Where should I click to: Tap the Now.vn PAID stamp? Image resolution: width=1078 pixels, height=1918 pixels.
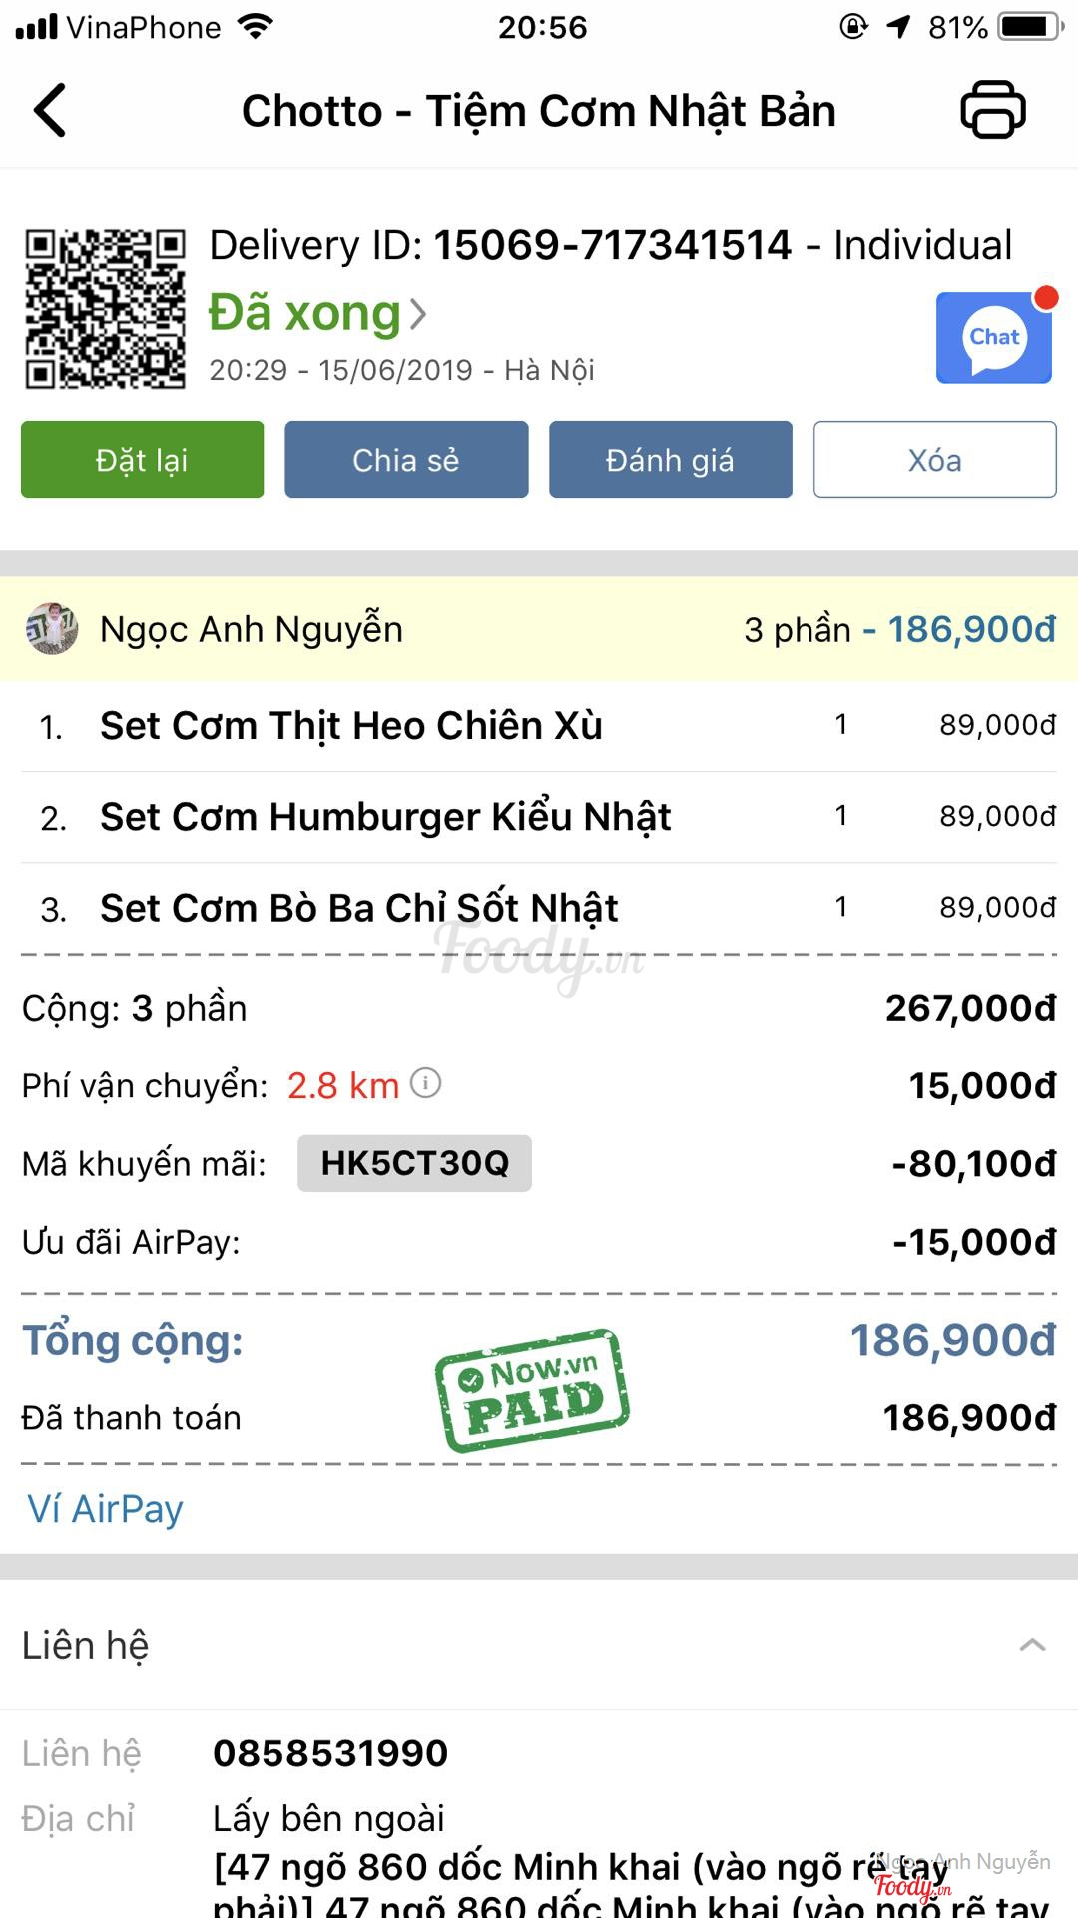(532, 1390)
